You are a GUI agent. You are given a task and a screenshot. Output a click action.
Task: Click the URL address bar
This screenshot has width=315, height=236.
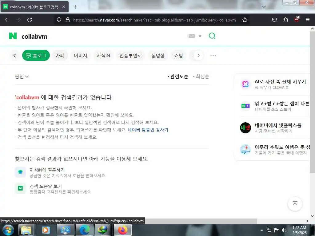click(x=154, y=20)
